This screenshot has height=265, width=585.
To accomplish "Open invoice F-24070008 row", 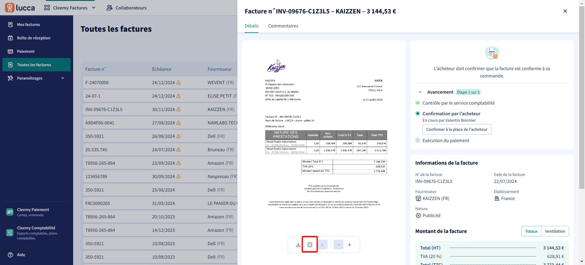I will (x=160, y=83).
